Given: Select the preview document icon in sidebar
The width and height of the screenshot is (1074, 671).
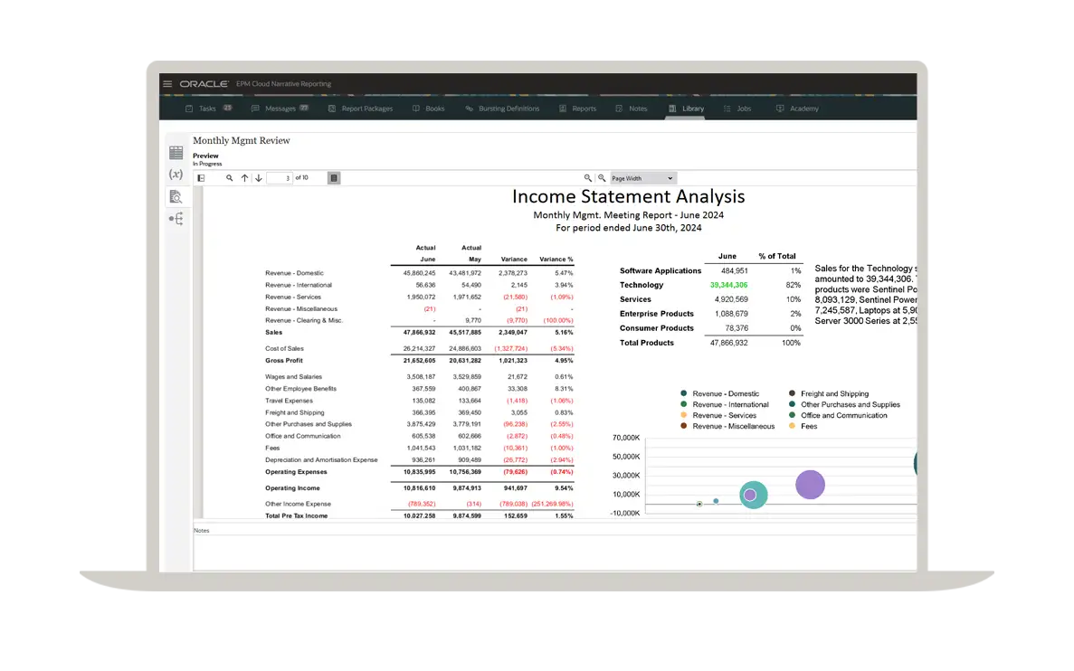Looking at the screenshot, I should [x=176, y=196].
